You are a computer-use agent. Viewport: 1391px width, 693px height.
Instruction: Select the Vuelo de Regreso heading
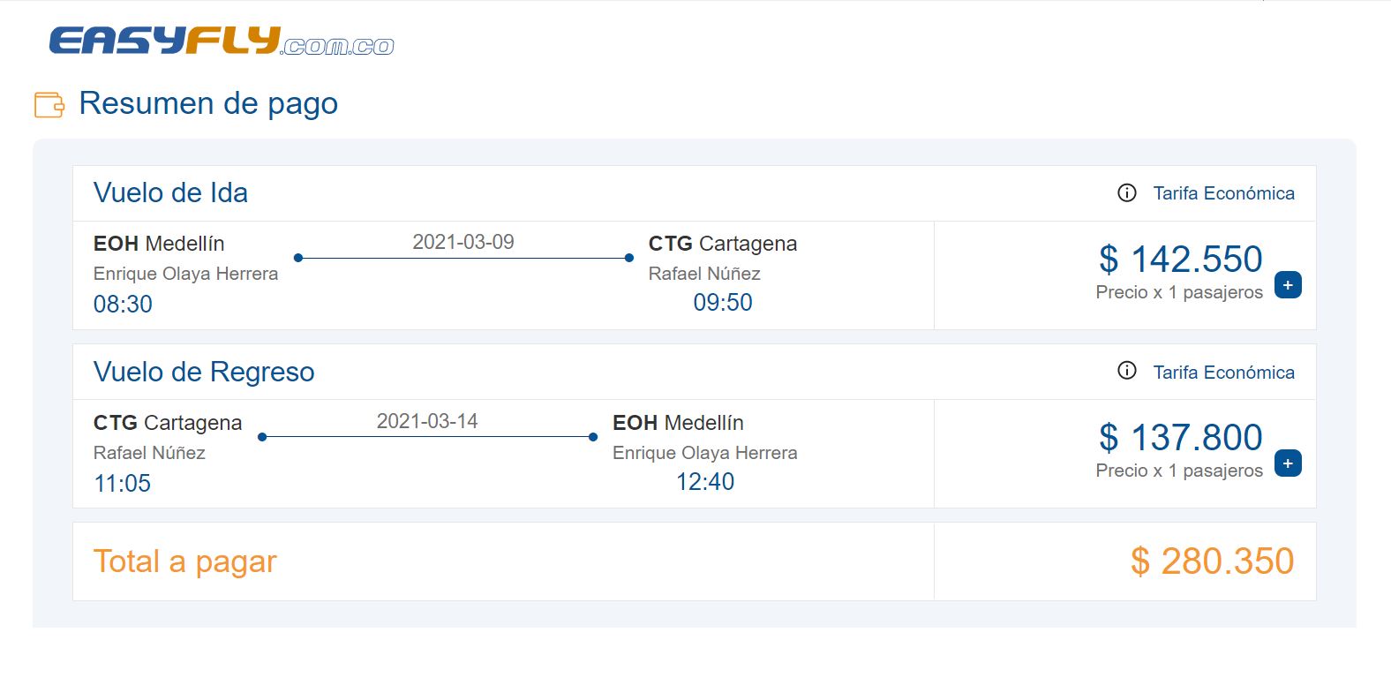coord(204,372)
